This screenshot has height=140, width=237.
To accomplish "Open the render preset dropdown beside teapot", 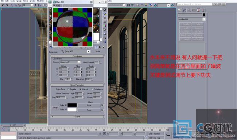I will pos(168,5).
